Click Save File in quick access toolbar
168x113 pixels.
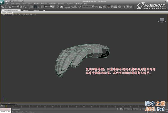(x=11, y=1)
